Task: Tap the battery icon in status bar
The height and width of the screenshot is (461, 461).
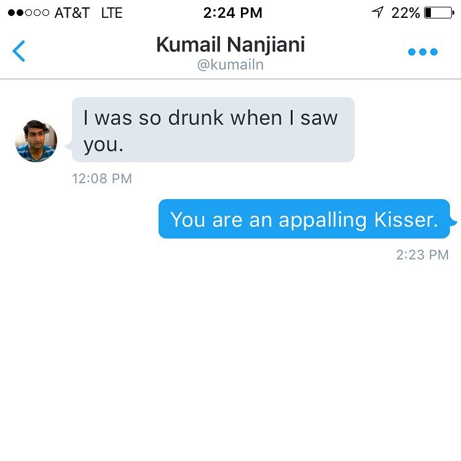Action: [438, 12]
